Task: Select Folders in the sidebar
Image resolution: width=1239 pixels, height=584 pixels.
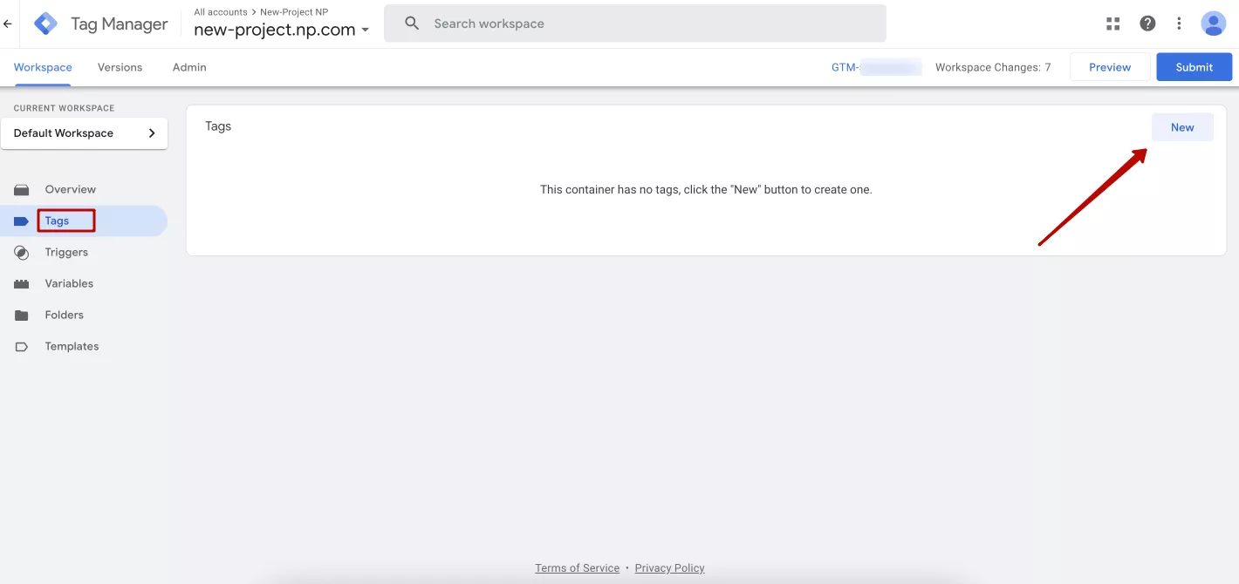Action: [65, 316]
